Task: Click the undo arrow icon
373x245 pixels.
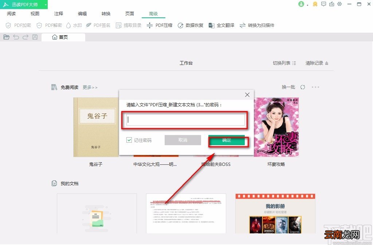Action: [16, 37]
